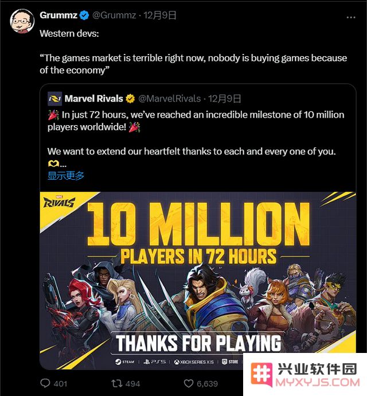Click the reply speech bubble icon
The height and width of the screenshot is (396, 367).
(45, 383)
